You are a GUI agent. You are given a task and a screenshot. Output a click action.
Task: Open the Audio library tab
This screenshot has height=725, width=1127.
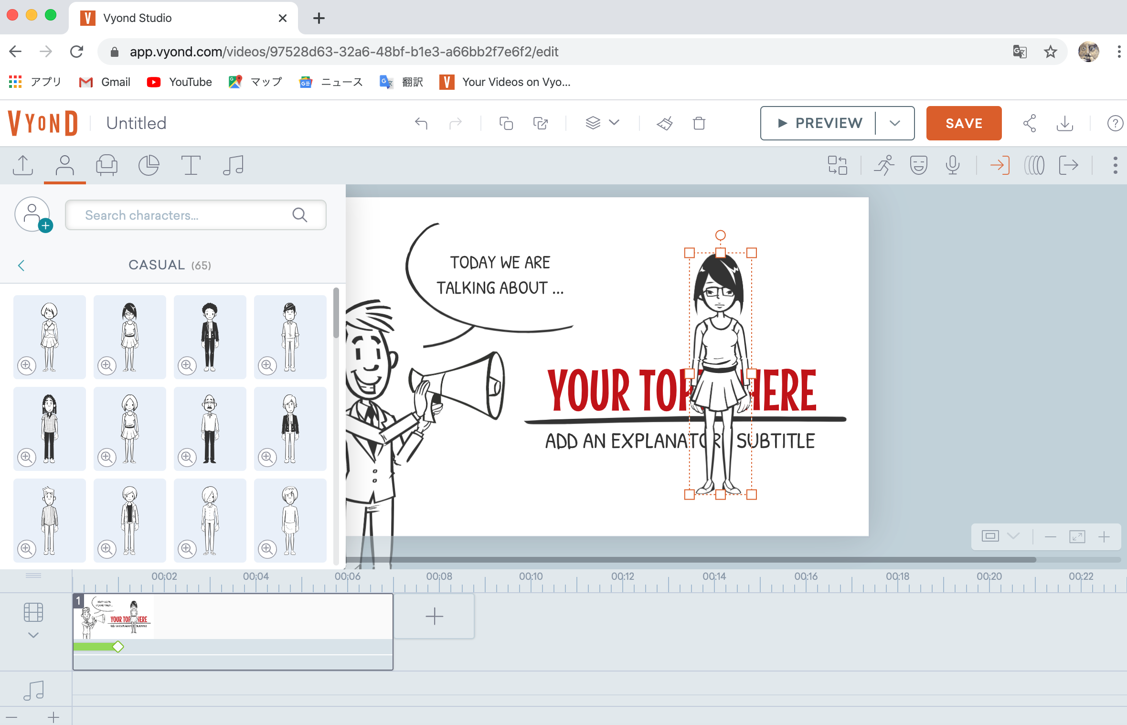[233, 166]
